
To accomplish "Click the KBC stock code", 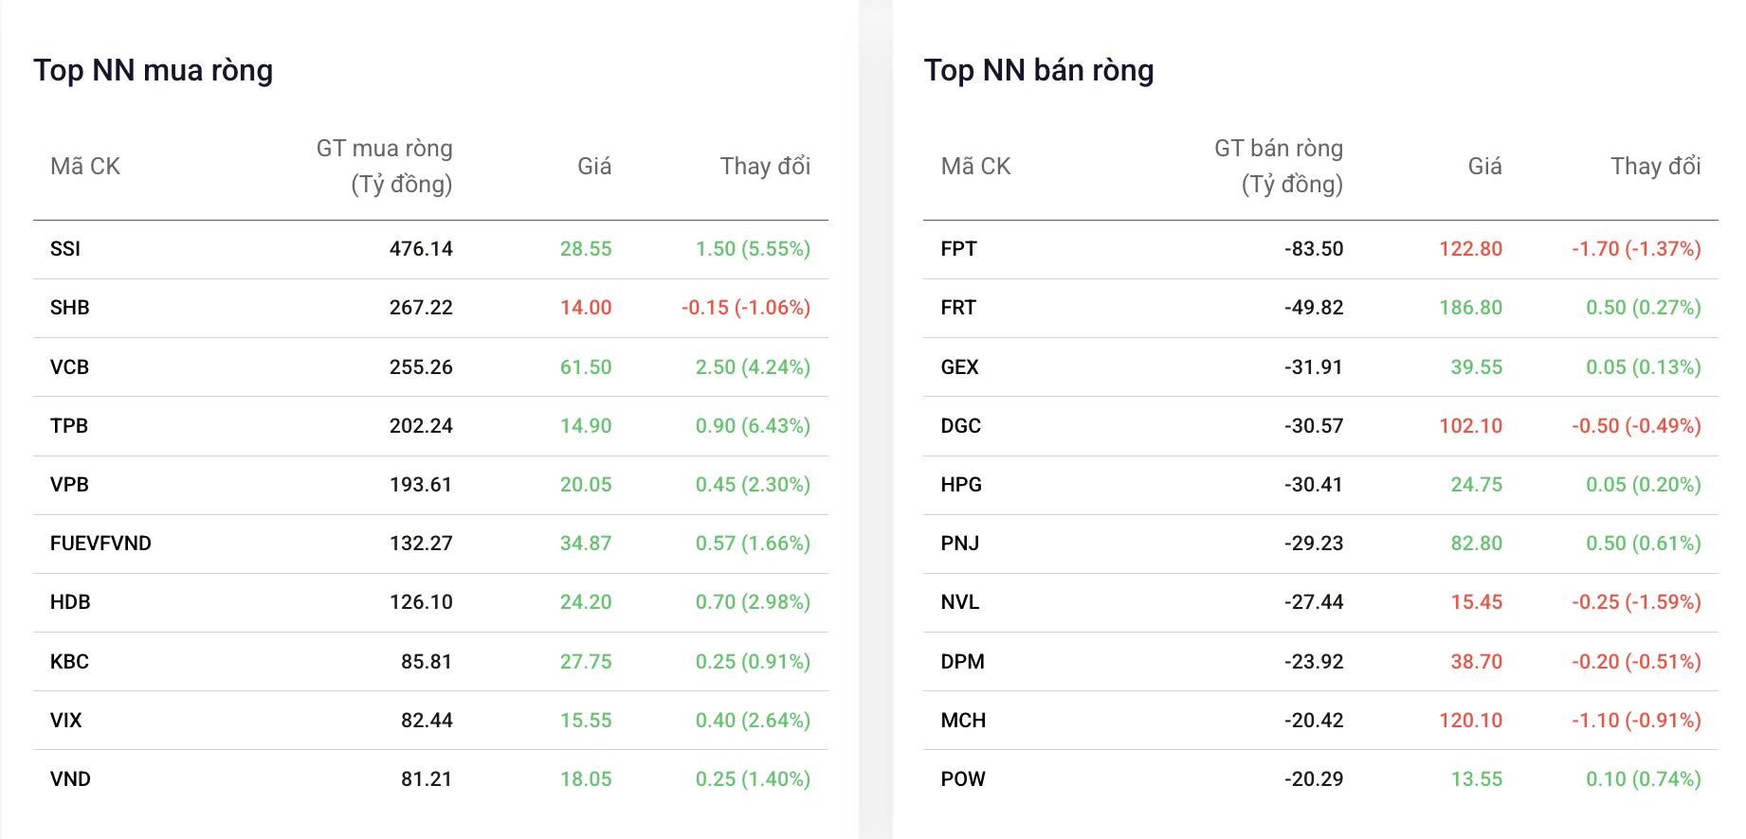I will click(x=69, y=662).
